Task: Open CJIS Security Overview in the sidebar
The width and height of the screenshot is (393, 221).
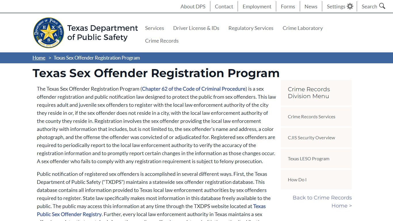Action: coord(316,138)
